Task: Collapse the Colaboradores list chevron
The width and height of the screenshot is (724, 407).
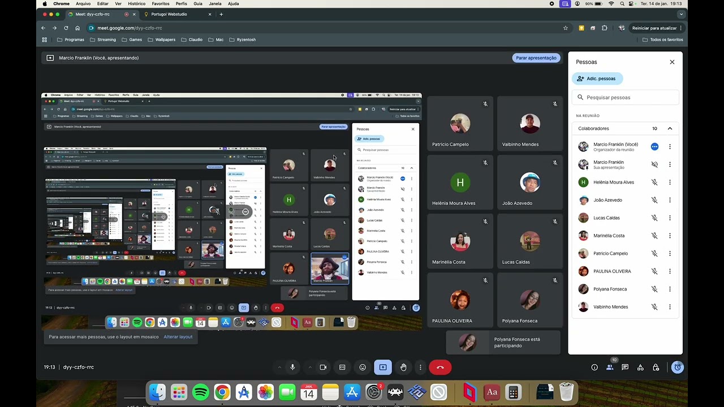Action: (670, 128)
